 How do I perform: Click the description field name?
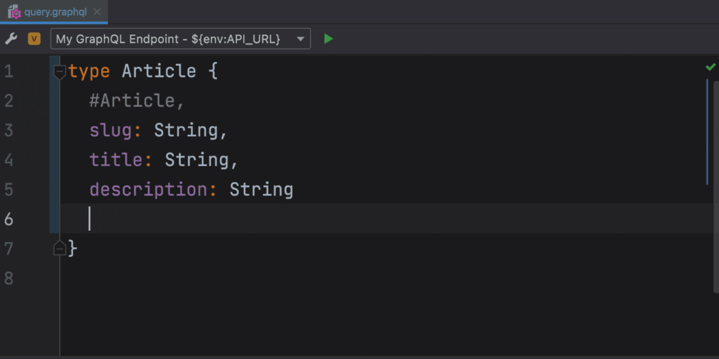[148, 190]
